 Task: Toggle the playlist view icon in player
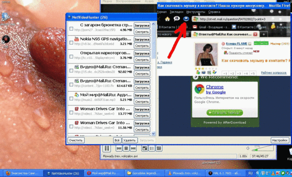click(x=152, y=148)
